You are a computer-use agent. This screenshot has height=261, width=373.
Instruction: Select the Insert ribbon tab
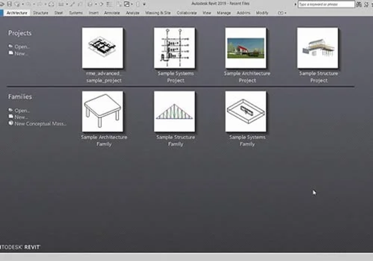pos(94,13)
